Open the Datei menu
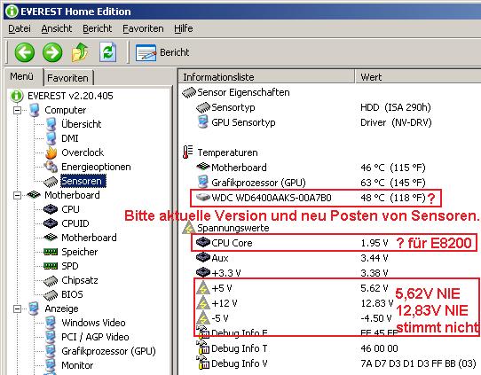Viewport: 481px width, 375px height. coord(20,28)
